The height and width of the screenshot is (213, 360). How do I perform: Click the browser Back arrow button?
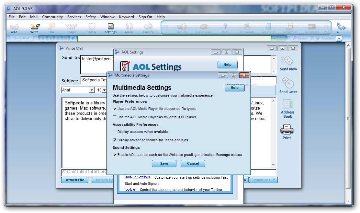[x=43, y=38]
